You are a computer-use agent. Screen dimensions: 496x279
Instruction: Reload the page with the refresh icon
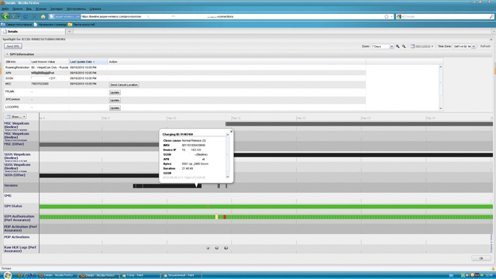[26, 16]
